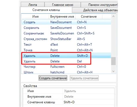Open the Действия над объектами tab
137x107 pixels.
(95, 10)
